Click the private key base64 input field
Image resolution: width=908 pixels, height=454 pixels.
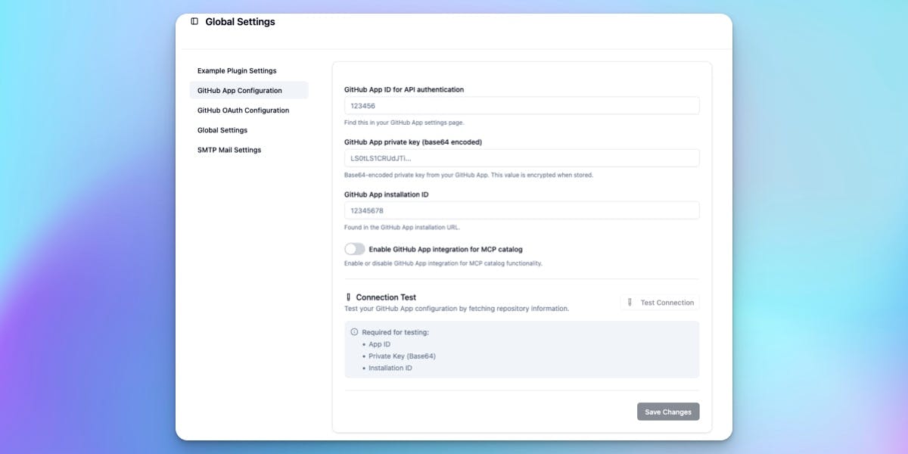point(521,158)
